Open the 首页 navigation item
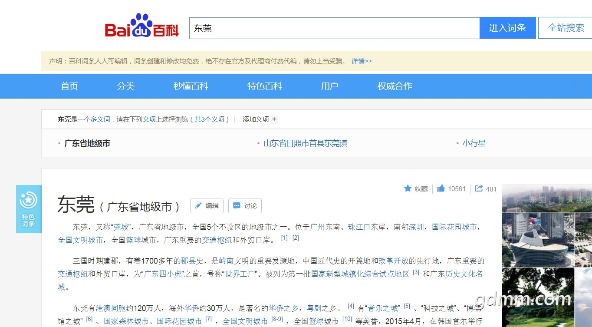This screenshot has width=592, height=327. (69, 86)
